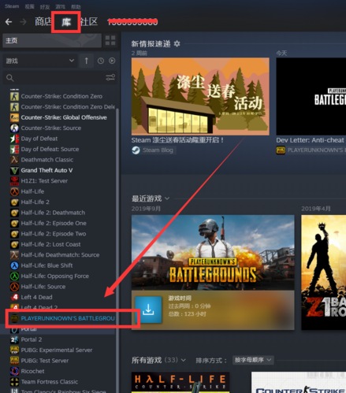Sort games with up arrow icon
This screenshot has width=346, height=393.
[x=87, y=61]
